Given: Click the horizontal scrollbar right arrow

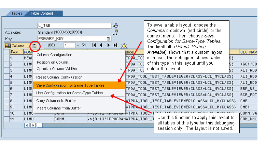Looking at the screenshot, I should coord(33,125).
